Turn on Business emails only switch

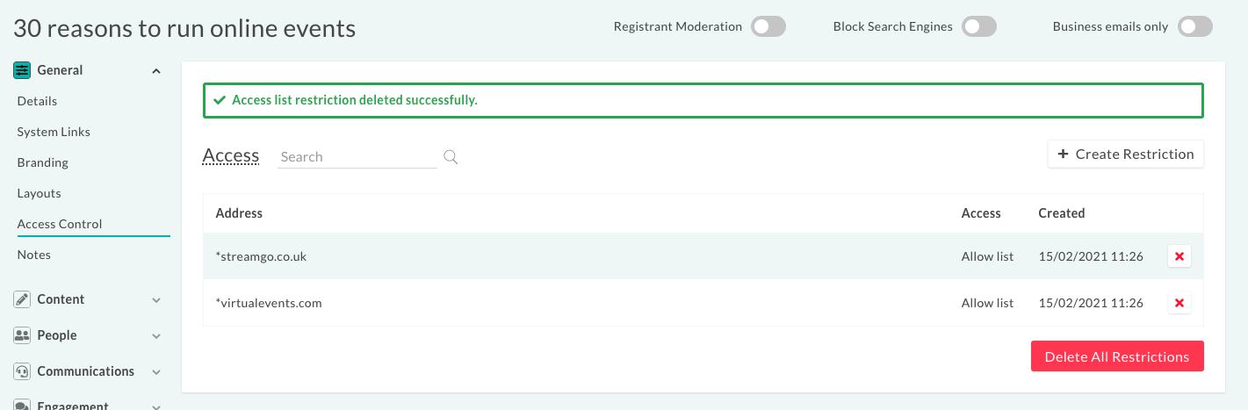(x=1195, y=26)
